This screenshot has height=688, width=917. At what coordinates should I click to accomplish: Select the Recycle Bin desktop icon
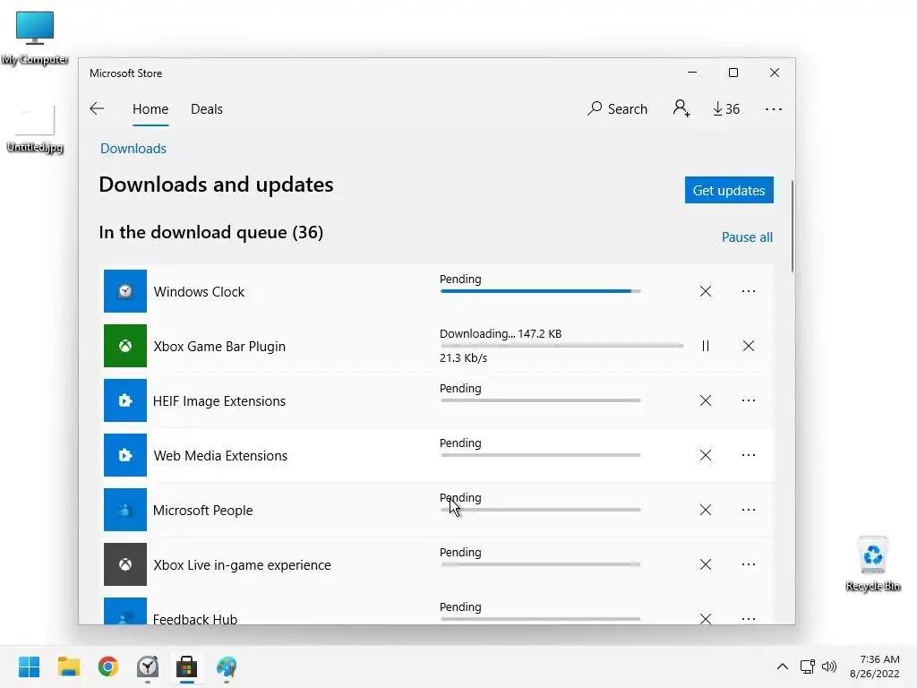tap(872, 564)
